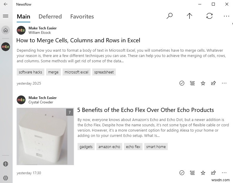Open the search magnifier icon
Image resolution: width=233 pixels, height=183 pixels.
170,16
